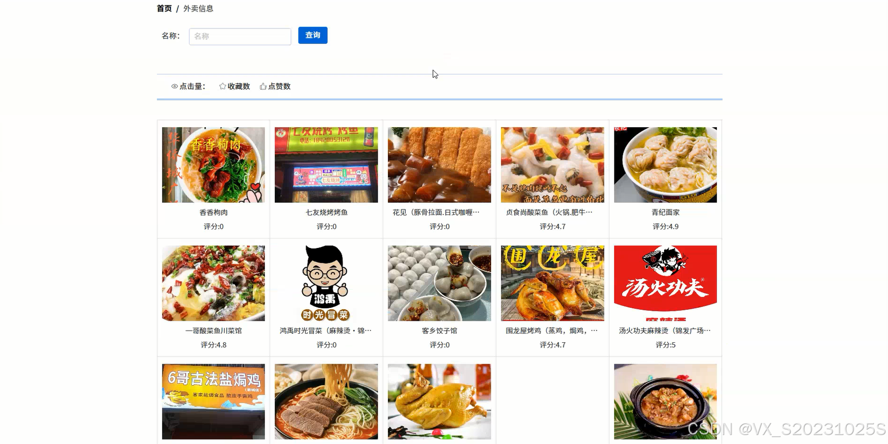The image size is (888, 444).
Task: Click the blue 查询 button
Action: point(313,35)
